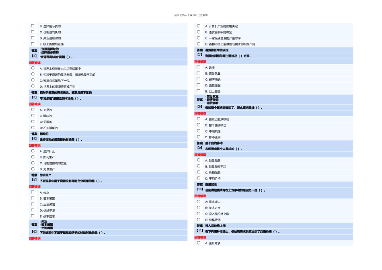Screen dimensions: 382x270
Task: Pick radio B: 整个曲线移动
Action: (x=199, y=125)
